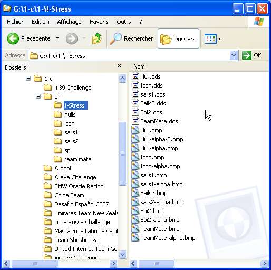Image resolution: width=271 pixels, height=270 pixels.
Task: Click the folder tree vertical scrollbar thumb
Action: point(122,153)
